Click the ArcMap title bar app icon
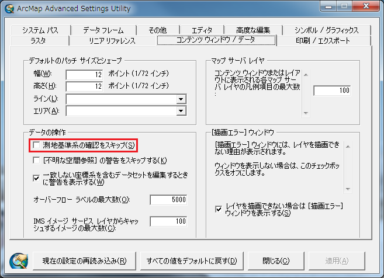This screenshot has height=278, width=384. click(x=9, y=9)
